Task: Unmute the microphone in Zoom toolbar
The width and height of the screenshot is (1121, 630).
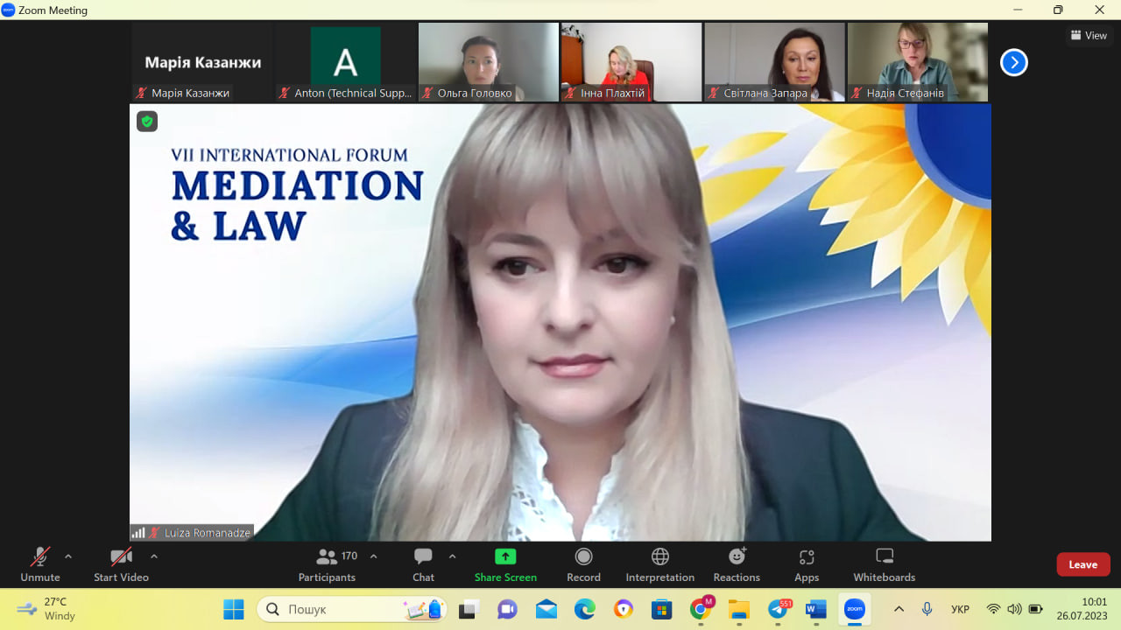Action: click(40, 564)
